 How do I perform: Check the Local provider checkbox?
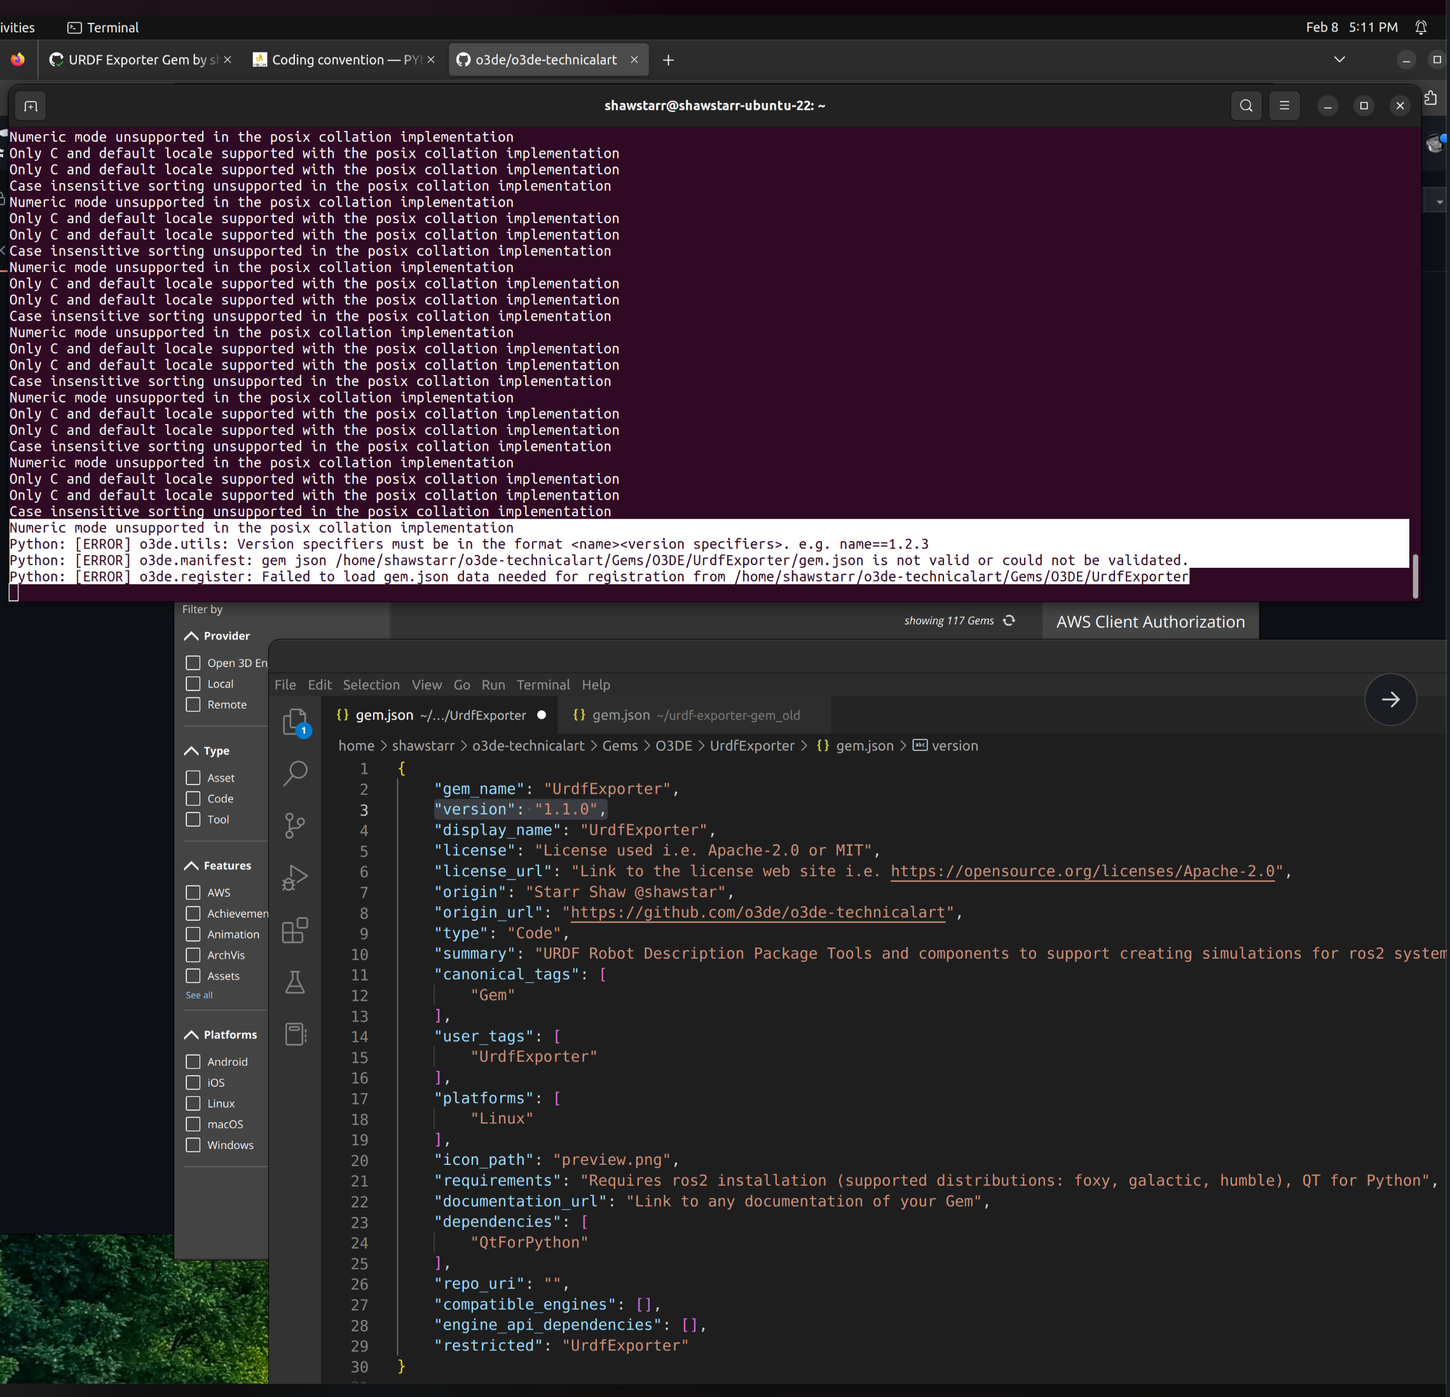click(x=193, y=684)
